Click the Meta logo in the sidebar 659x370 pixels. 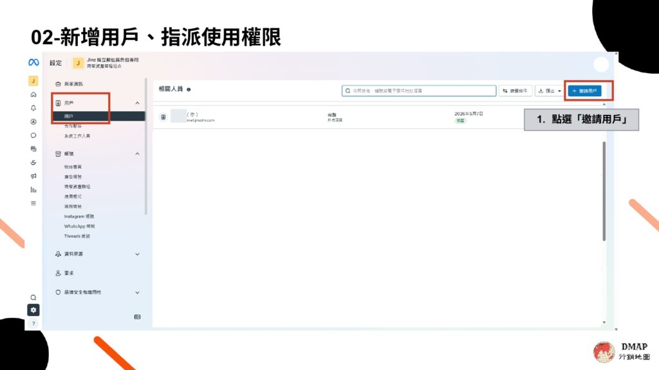click(33, 62)
